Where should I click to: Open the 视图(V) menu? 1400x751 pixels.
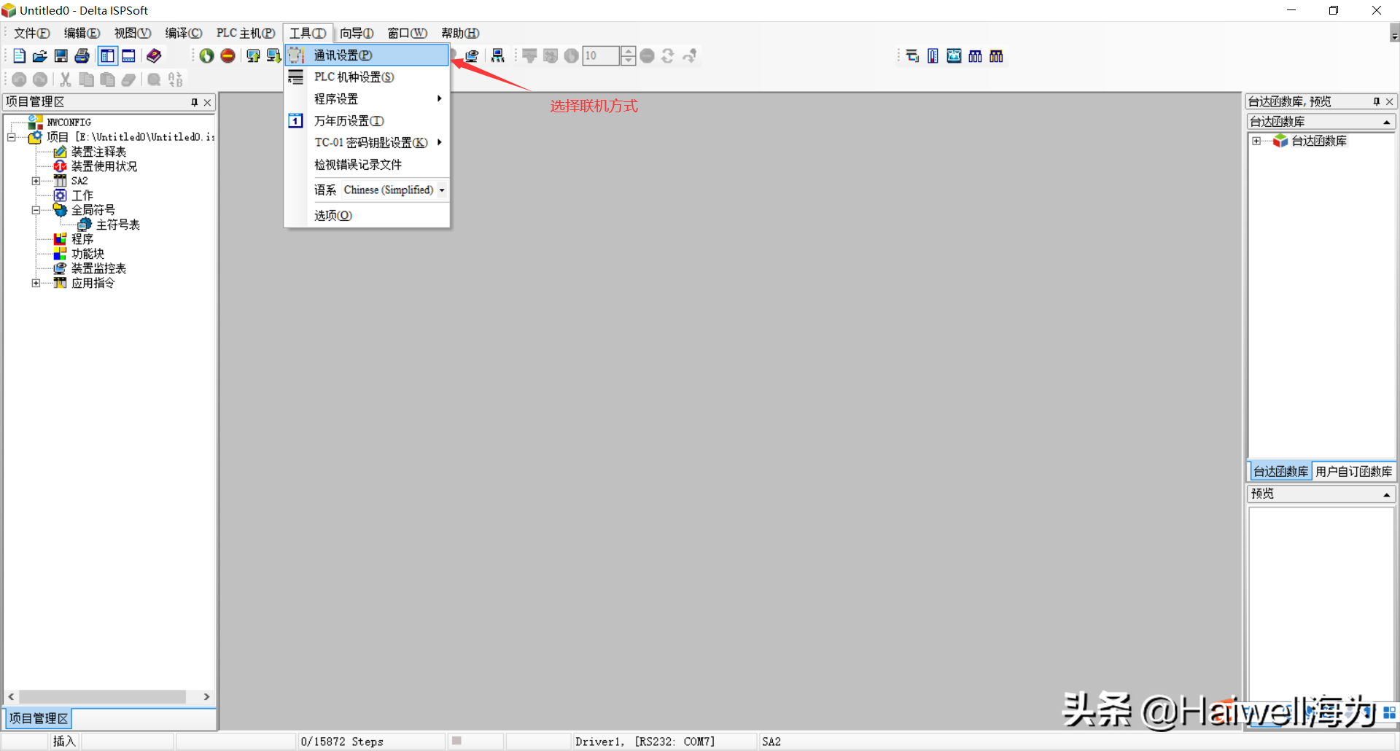click(x=133, y=34)
